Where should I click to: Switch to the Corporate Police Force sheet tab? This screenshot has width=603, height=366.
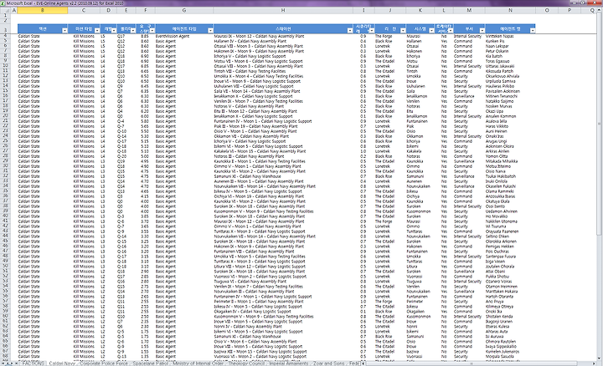(104, 363)
